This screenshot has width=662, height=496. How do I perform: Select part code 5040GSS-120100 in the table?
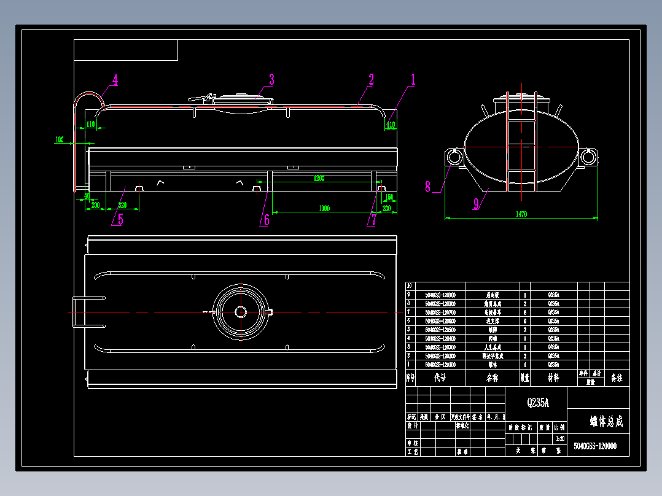[x=440, y=365]
